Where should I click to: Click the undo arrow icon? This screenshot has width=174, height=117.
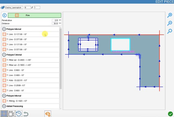tap(26, 114)
